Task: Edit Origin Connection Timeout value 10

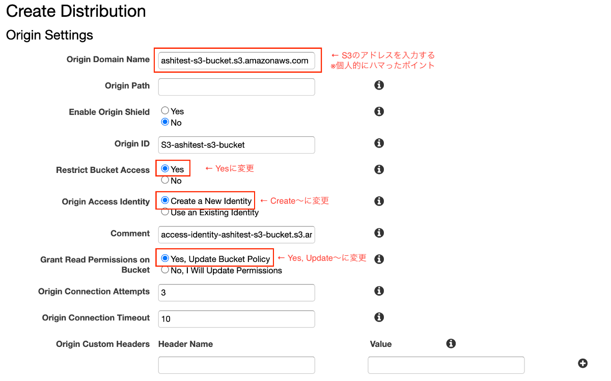Action: point(236,319)
